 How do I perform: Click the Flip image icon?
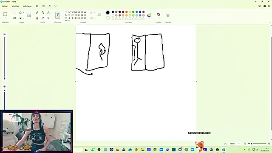coord(20,18)
